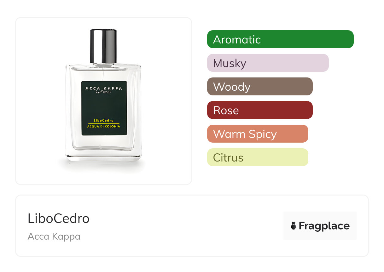Viewport: 384px width, 272px height.
Task: Open the LiboCedro fragrance title
Action: [59, 218]
